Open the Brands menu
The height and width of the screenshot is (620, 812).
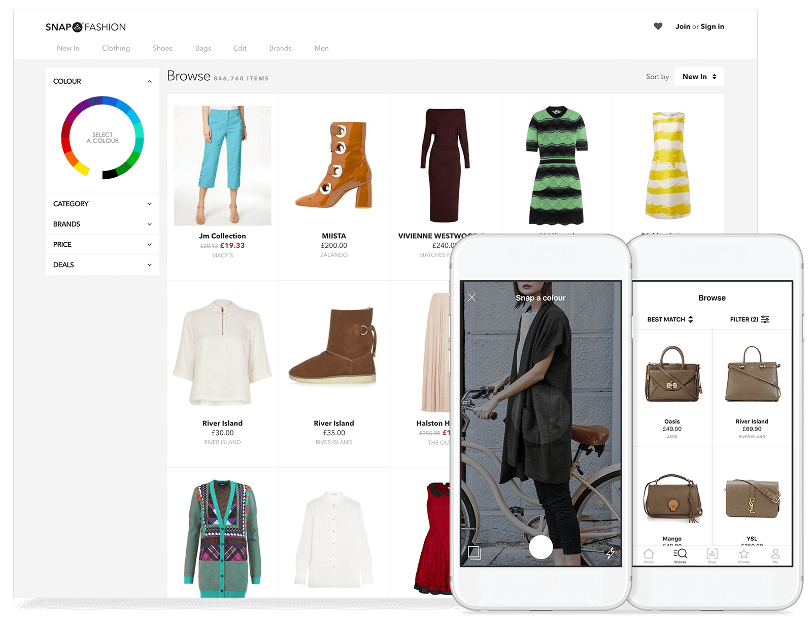tap(280, 48)
